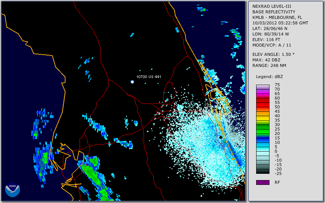Click the 'ELEV ANGLE: 1.50 °' line
This screenshot has height=203, width=325.
[x=274, y=54]
